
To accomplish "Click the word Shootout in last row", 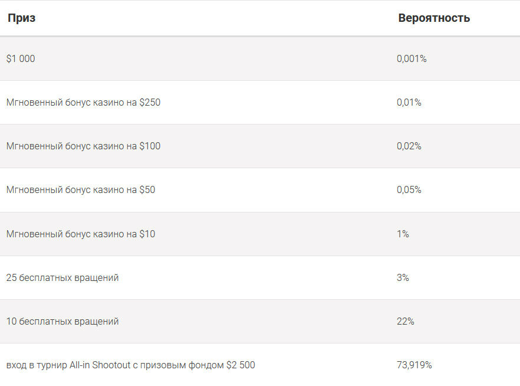I will [x=111, y=365].
